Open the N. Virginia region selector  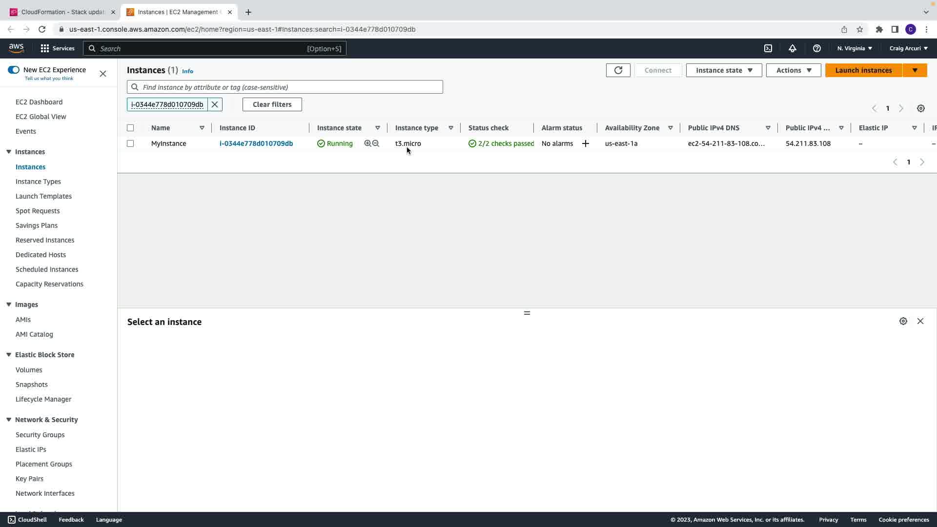[x=854, y=48]
